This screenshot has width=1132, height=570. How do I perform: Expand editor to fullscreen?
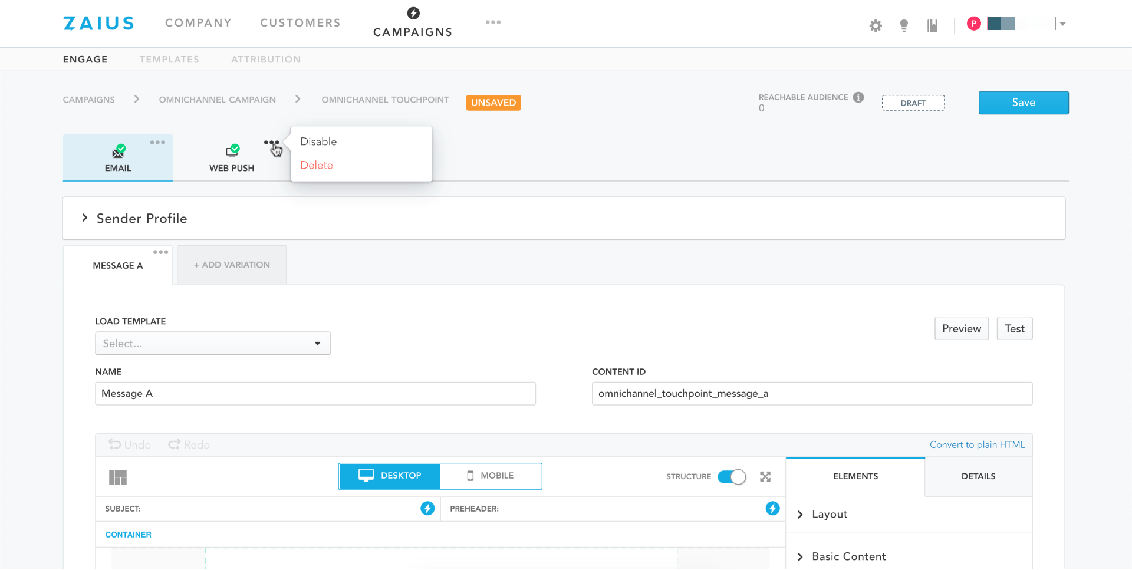[765, 476]
